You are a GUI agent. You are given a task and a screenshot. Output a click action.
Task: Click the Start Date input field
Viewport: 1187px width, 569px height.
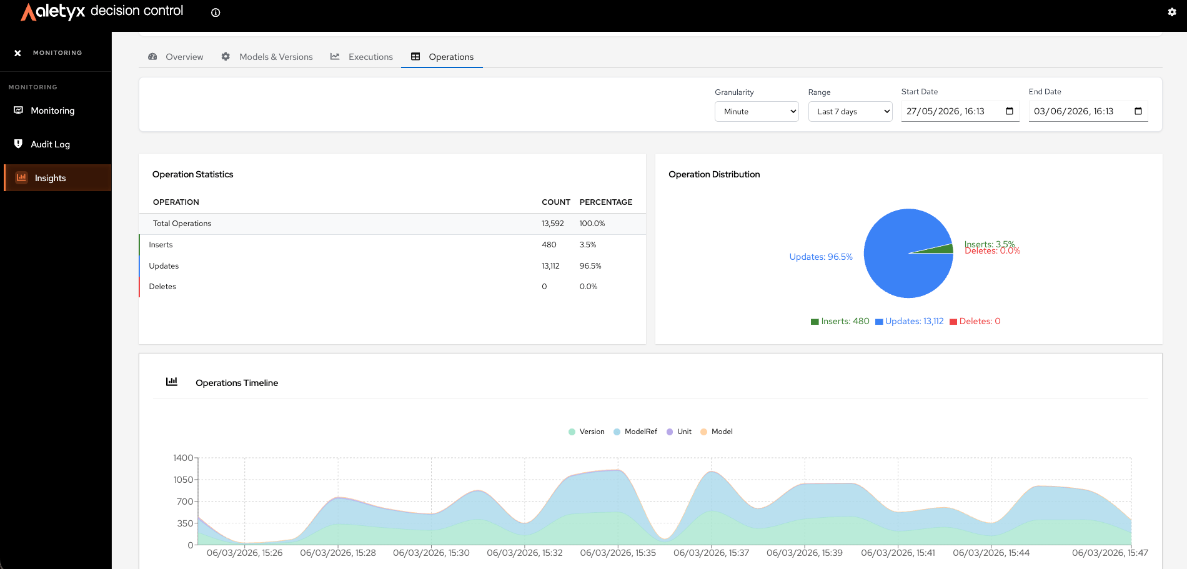pyautogui.click(x=960, y=111)
